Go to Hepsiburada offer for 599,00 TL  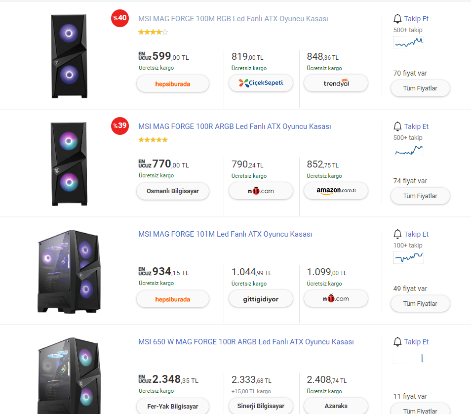click(x=173, y=83)
